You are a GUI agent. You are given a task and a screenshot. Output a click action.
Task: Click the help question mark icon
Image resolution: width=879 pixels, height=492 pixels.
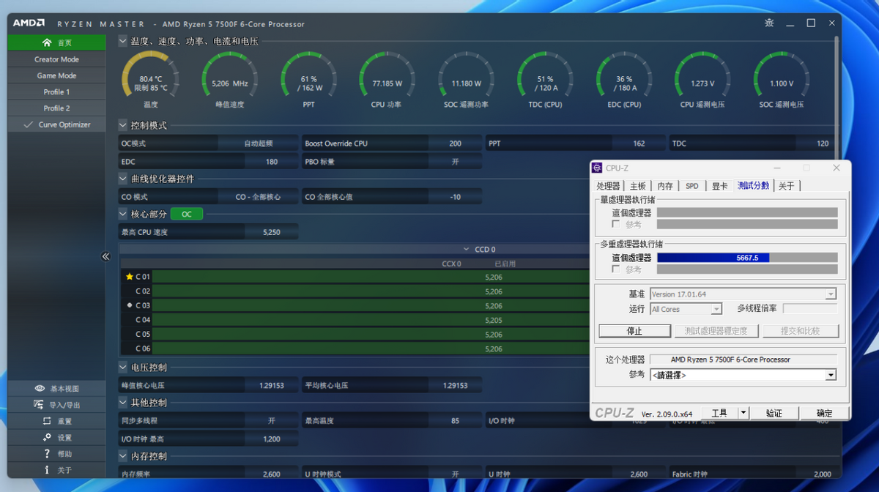click(47, 454)
